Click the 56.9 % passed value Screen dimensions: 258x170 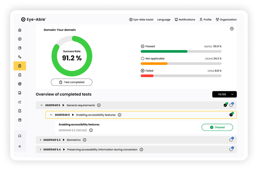click(217, 46)
